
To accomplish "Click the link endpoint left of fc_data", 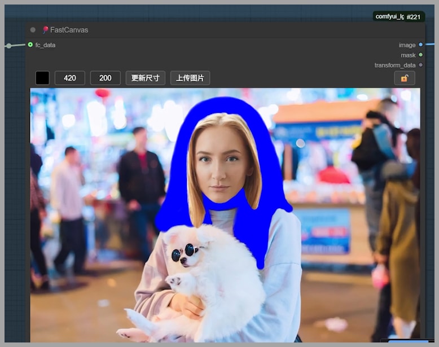I will [x=8, y=46].
